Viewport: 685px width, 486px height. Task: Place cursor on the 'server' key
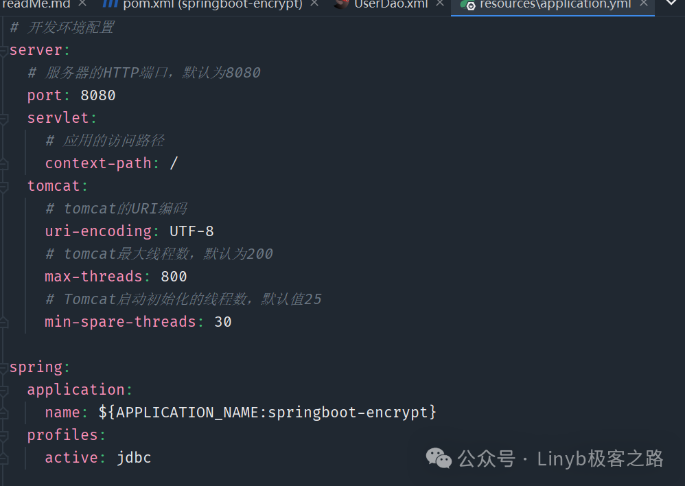coord(36,50)
